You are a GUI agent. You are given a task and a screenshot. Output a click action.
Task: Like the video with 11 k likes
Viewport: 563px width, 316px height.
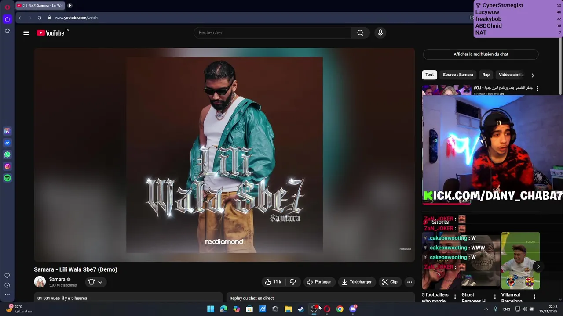pyautogui.click(x=273, y=282)
